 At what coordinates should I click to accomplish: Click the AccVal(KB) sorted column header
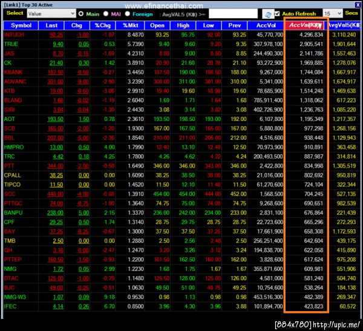coord(306,25)
